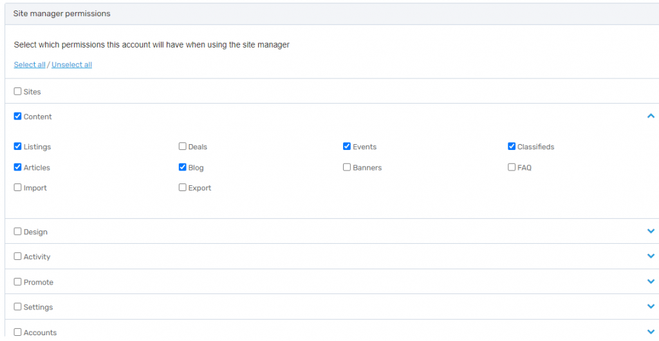Enable the Sites permission checkbox

pyautogui.click(x=18, y=91)
